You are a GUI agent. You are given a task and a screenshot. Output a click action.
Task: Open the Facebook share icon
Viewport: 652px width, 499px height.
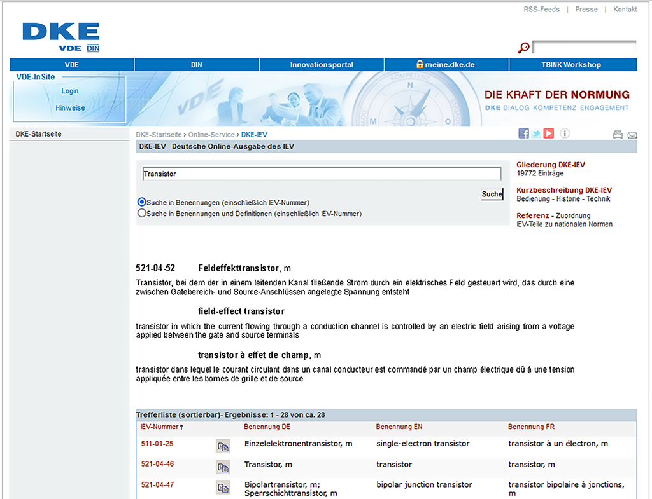(523, 133)
